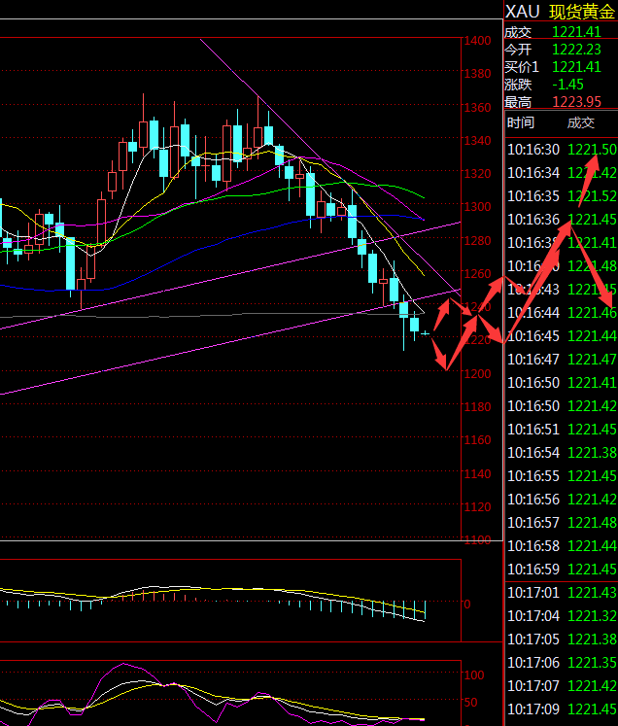Select the 10:16:59 tick time
The width and height of the screenshot is (618, 726).
tap(533, 569)
